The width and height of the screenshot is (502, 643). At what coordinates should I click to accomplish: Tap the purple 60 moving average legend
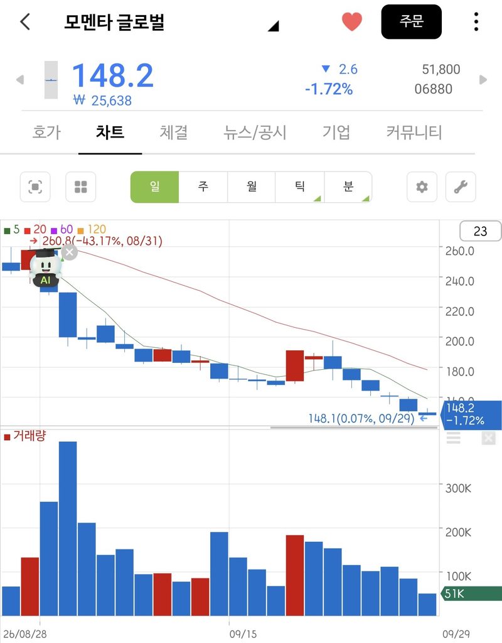click(x=62, y=229)
